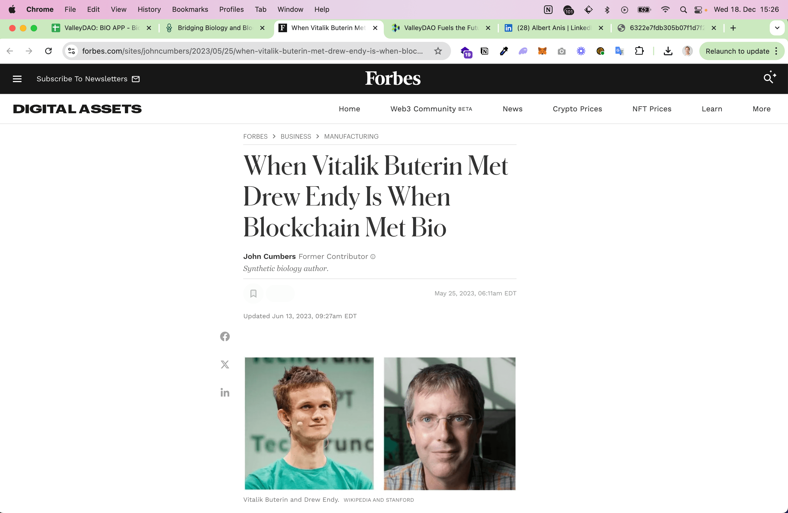Open the Crypto Prices link
Screen dimensions: 788x513
[x=577, y=109]
